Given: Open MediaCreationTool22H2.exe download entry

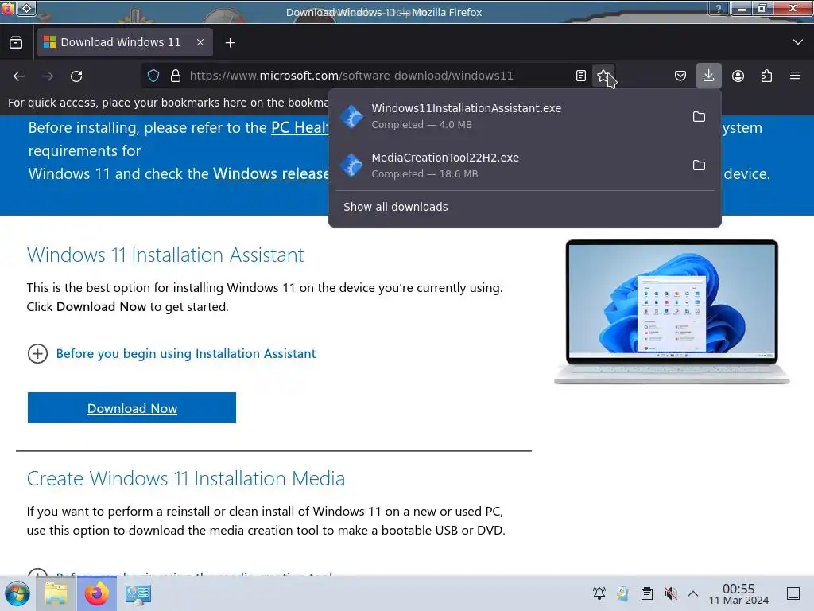Looking at the screenshot, I should [509, 165].
